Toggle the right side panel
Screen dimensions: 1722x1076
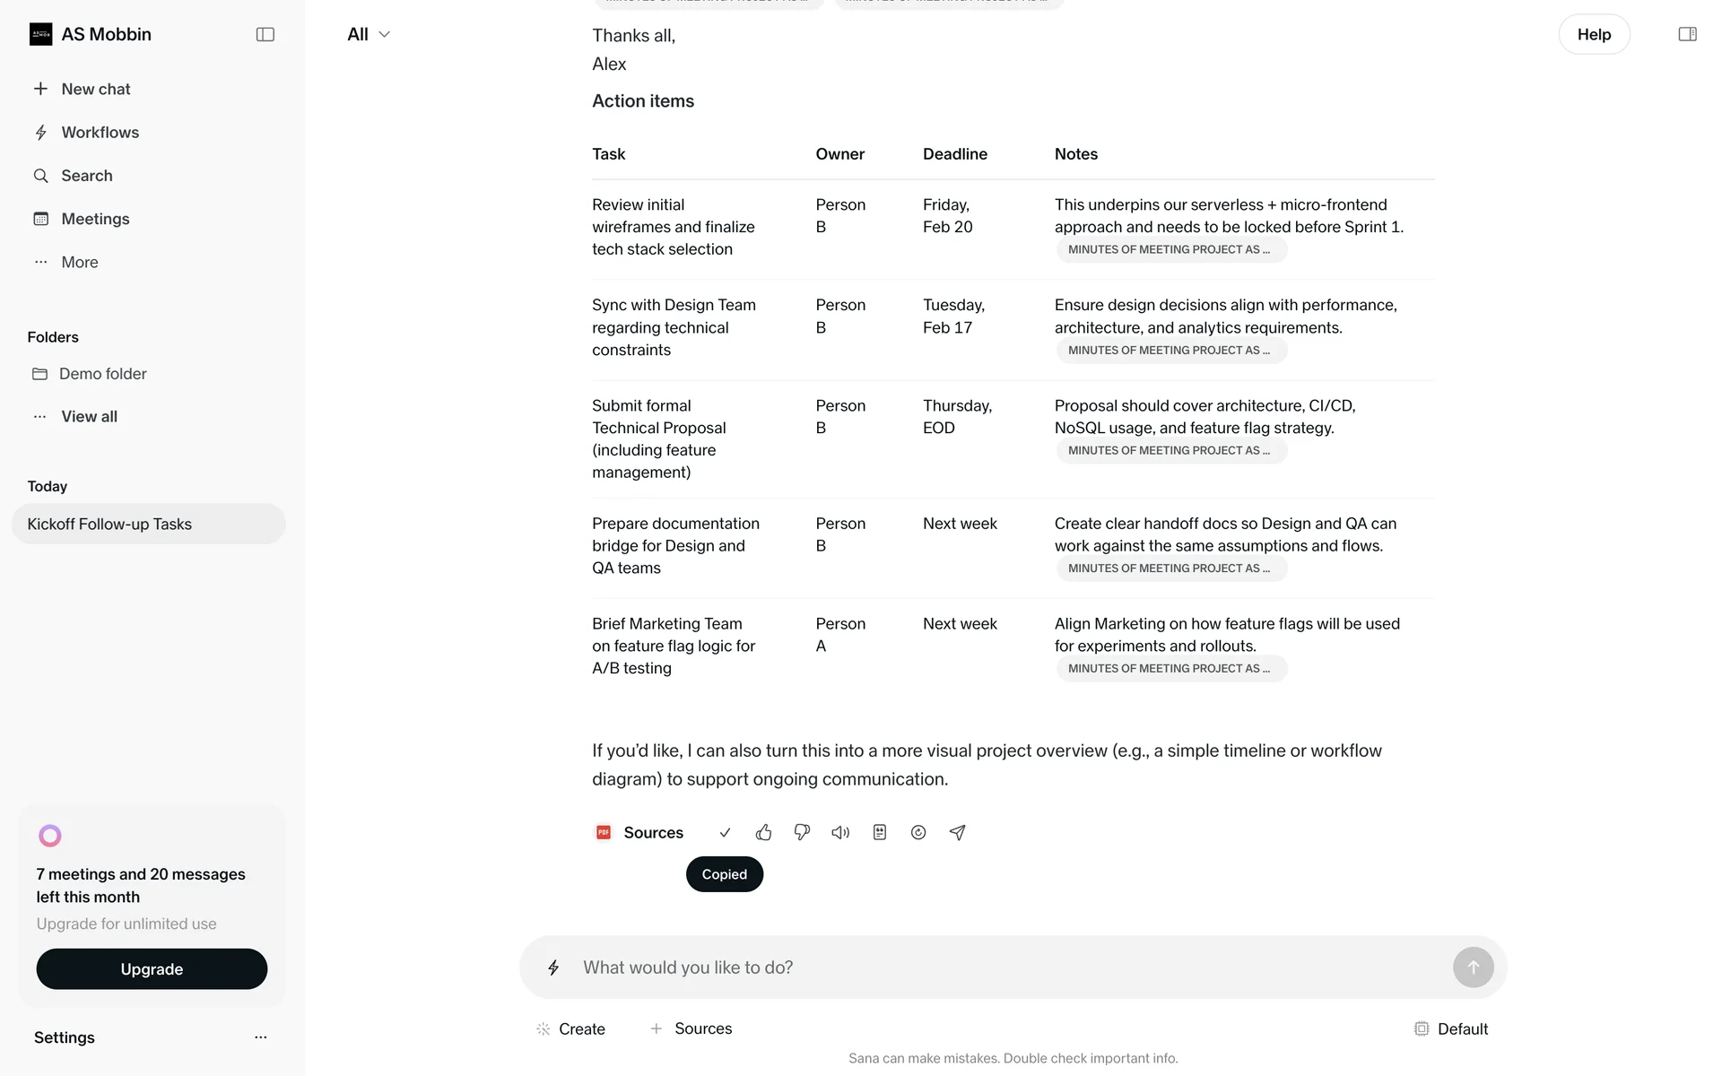[x=1687, y=34]
